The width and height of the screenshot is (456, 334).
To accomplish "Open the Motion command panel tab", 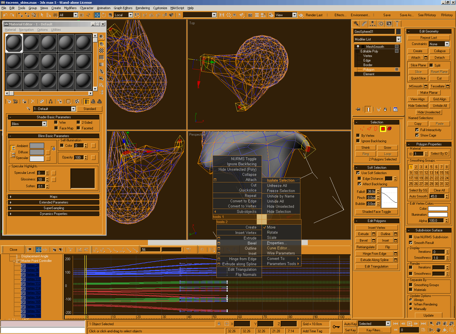I will 381,24.
